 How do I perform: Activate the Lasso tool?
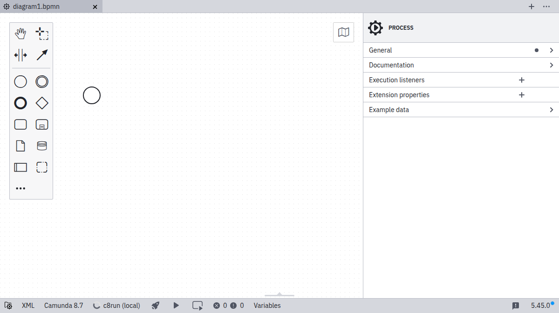pyautogui.click(x=42, y=33)
